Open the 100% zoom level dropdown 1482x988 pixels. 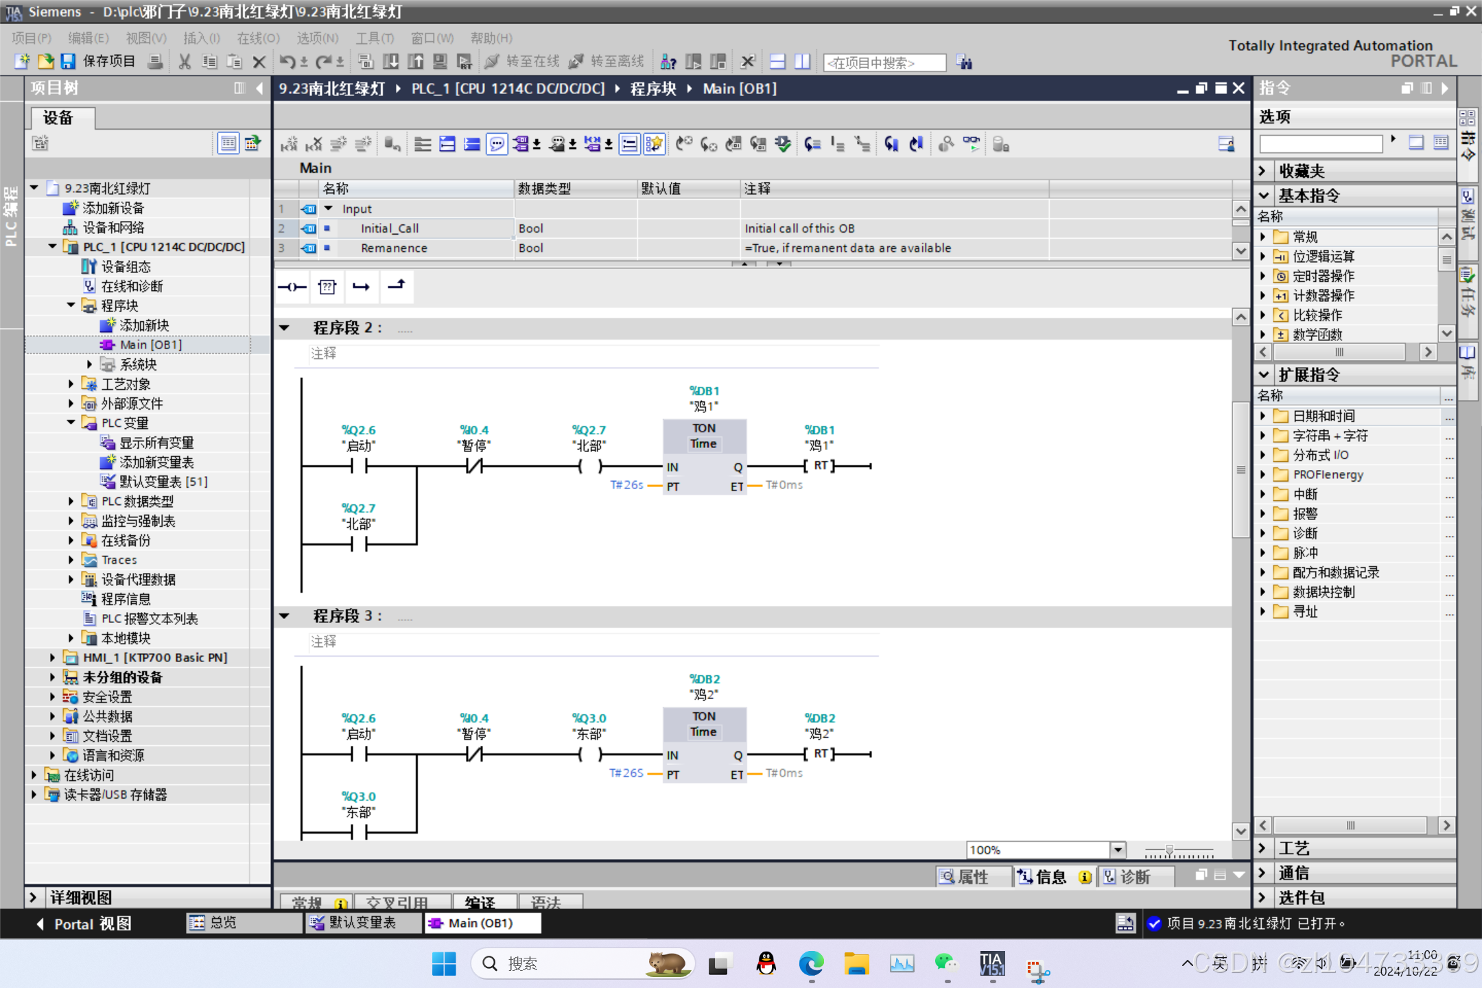[x=1118, y=850]
